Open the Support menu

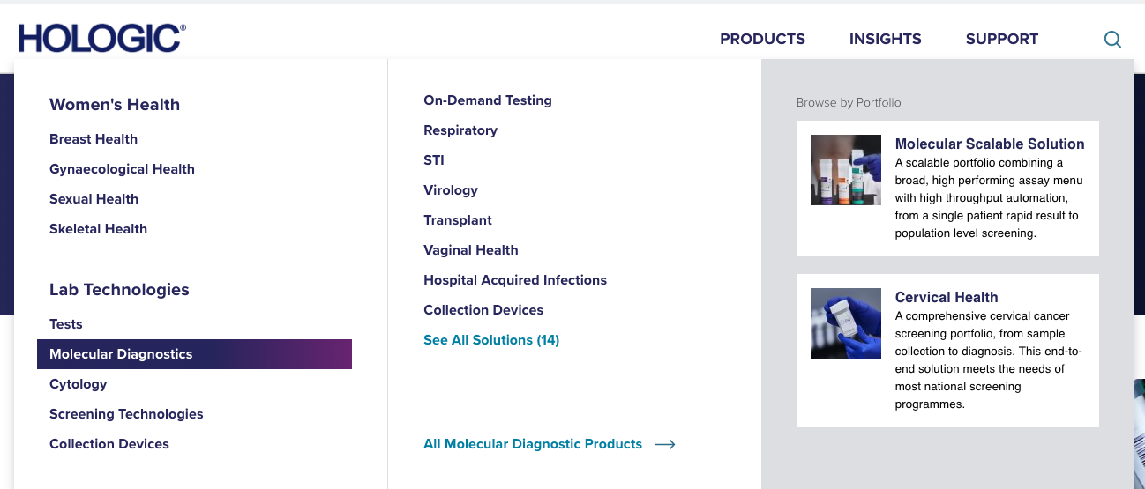point(1002,39)
